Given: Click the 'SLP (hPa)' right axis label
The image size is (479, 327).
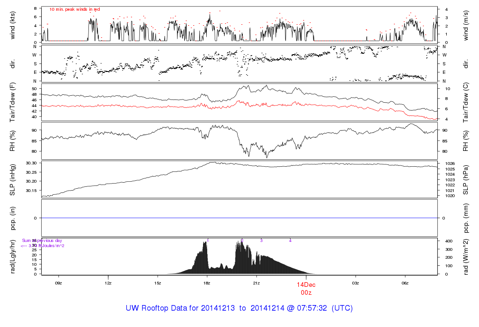Looking at the screenshot, I should [x=466, y=179].
